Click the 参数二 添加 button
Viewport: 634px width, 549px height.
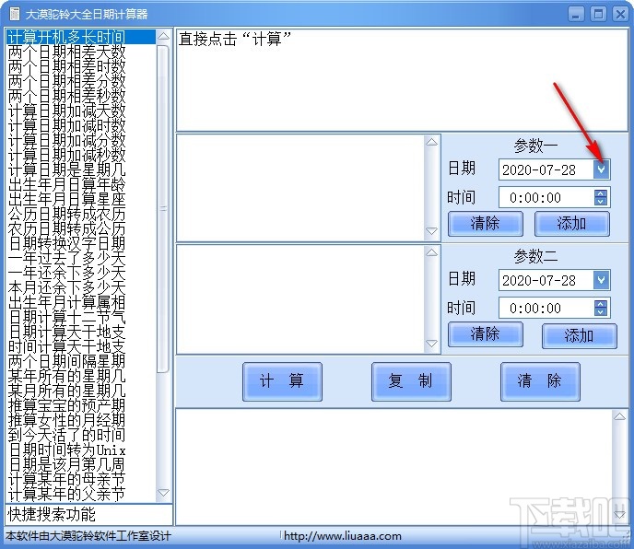tap(579, 335)
